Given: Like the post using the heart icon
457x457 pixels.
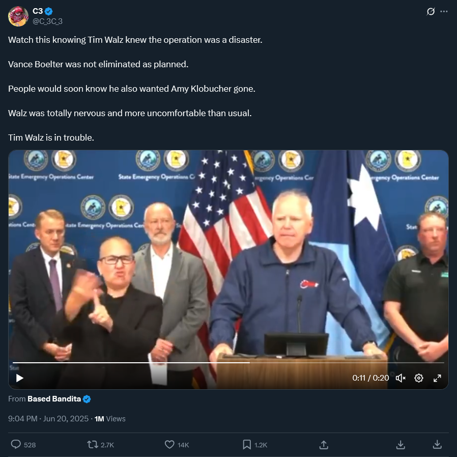Looking at the screenshot, I should [169, 444].
